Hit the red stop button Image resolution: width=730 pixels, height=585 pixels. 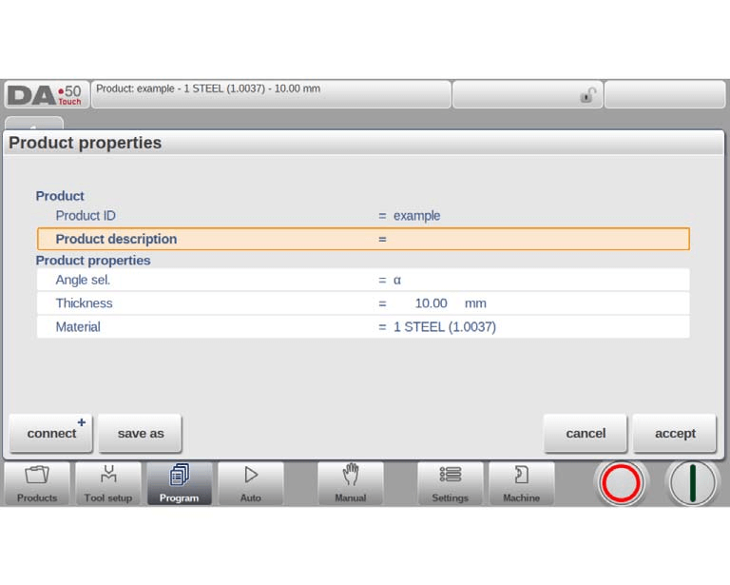621,483
